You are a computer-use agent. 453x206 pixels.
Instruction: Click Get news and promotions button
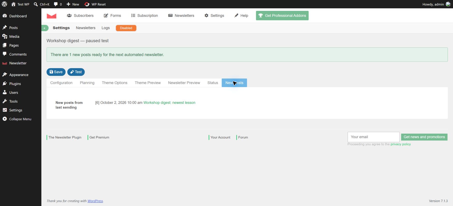point(424,137)
